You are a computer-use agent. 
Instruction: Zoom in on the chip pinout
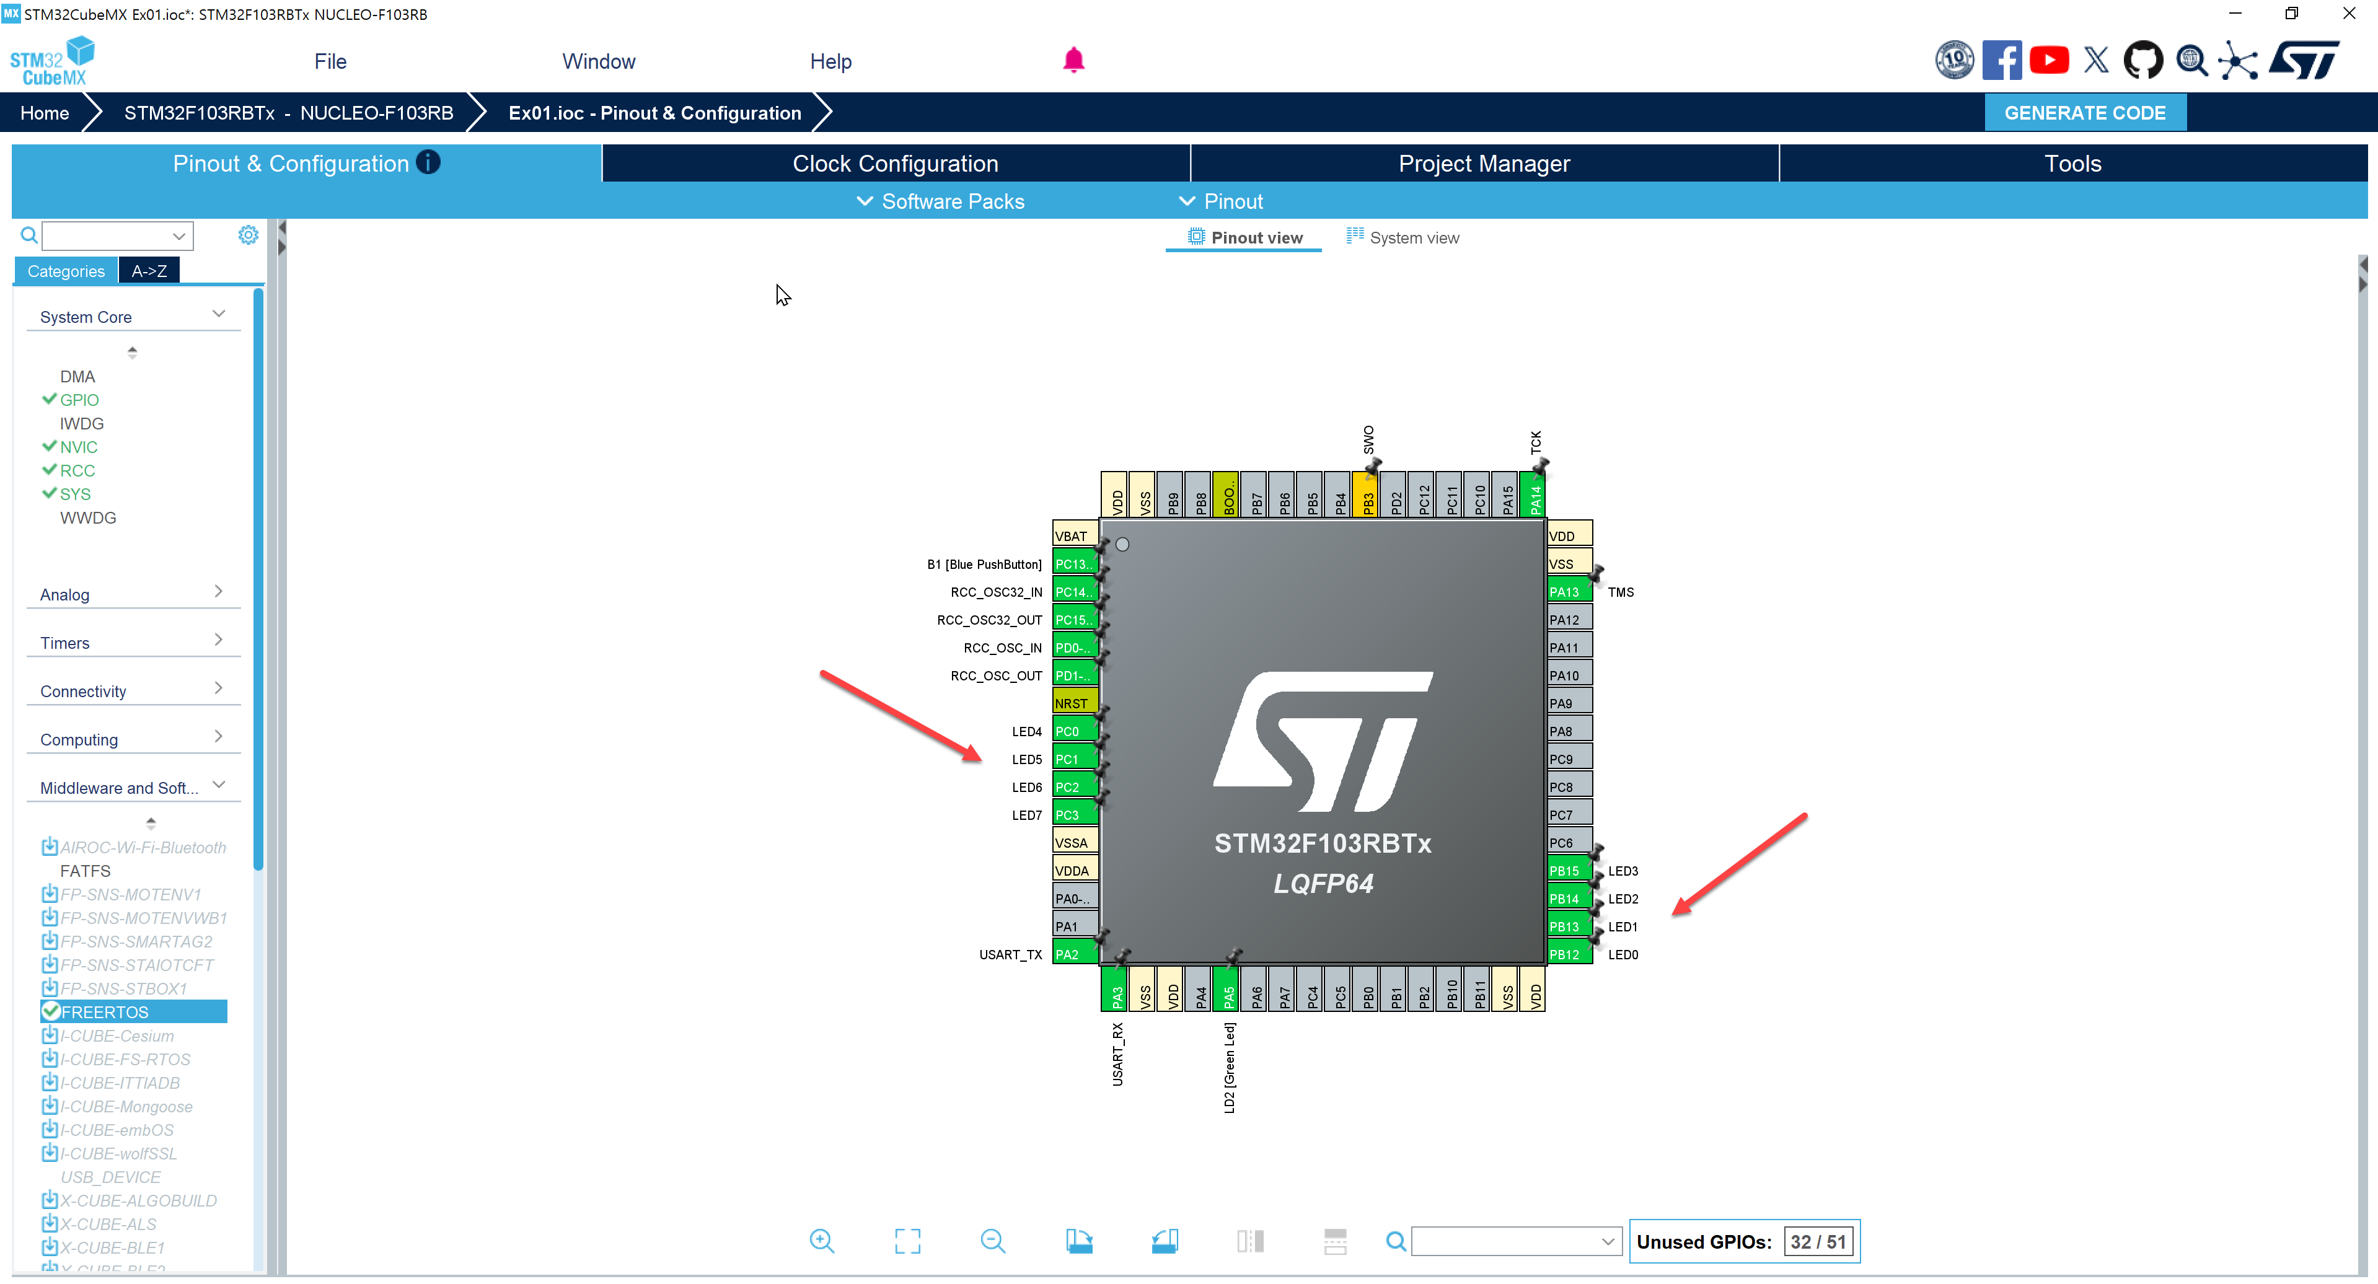[821, 1241]
